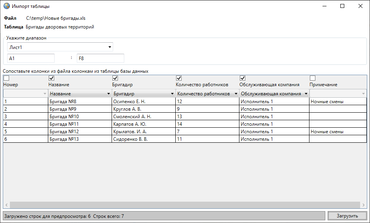This screenshot has width=370, height=223.
Task: Click the globe app icon in title bar
Action: click(x=6, y=6)
